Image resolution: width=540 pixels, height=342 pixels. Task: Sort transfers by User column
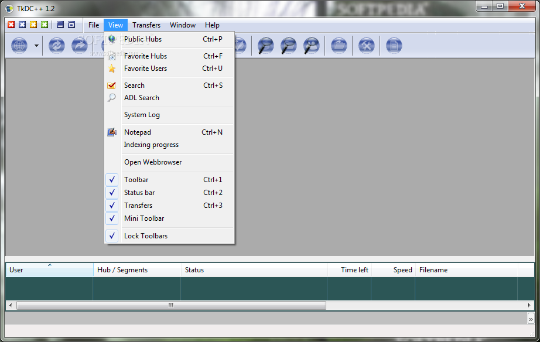50,270
